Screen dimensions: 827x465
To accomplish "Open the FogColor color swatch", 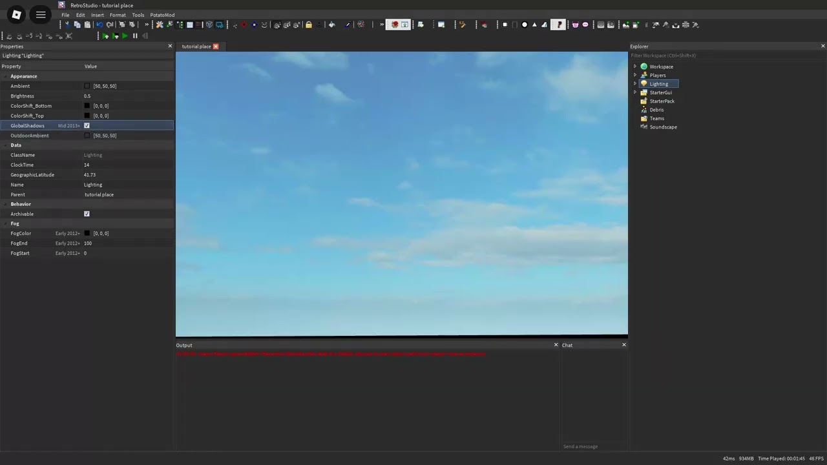I will point(87,233).
